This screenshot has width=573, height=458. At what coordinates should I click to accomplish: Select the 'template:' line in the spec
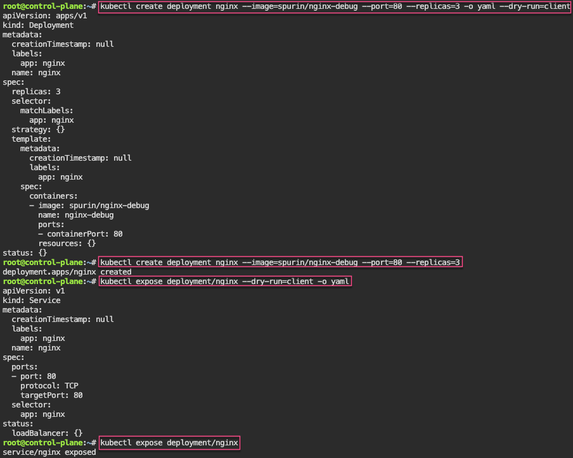(x=31, y=139)
